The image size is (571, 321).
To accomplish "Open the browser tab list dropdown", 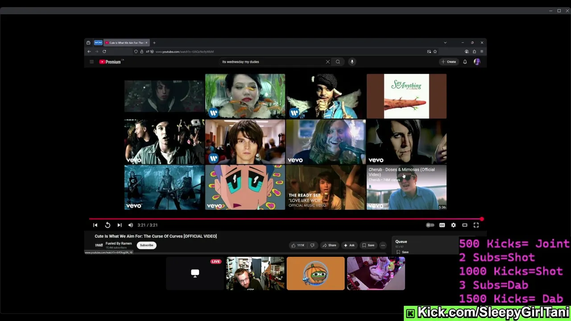I will (x=445, y=43).
